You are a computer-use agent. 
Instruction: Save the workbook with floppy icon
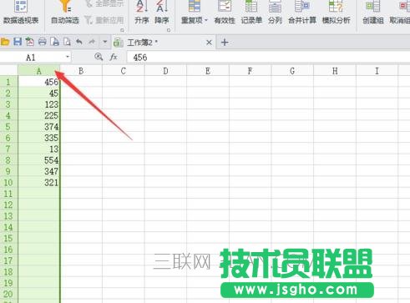coord(18,42)
